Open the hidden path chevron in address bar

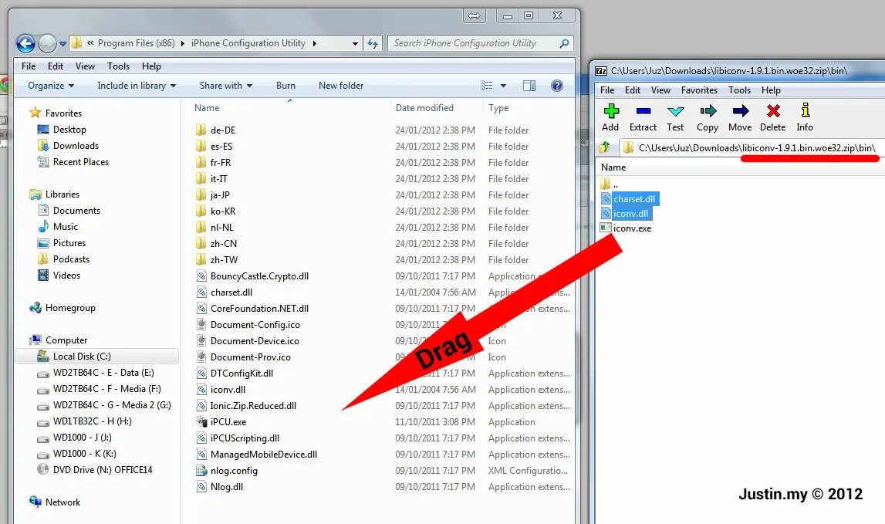point(90,43)
